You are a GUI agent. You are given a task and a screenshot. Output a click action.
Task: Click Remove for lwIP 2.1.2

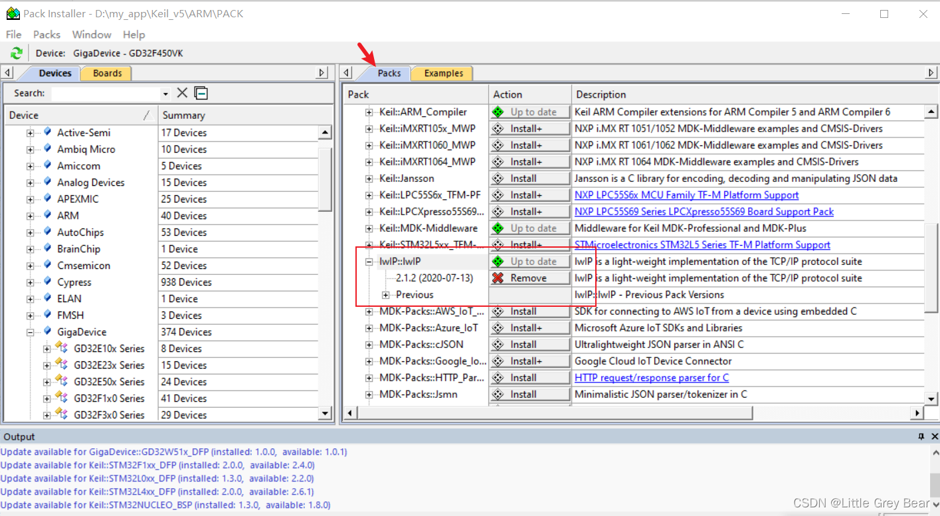[x=530, y=278]
